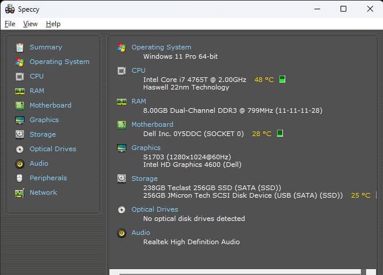The image size is (383, 275).
Task: Click the green Motherboard temperature indicator icon
Action: (x=280, y=133)
